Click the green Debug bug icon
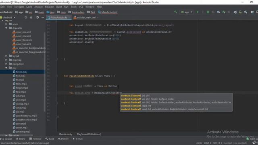258x145 pixels. (208, 12)
